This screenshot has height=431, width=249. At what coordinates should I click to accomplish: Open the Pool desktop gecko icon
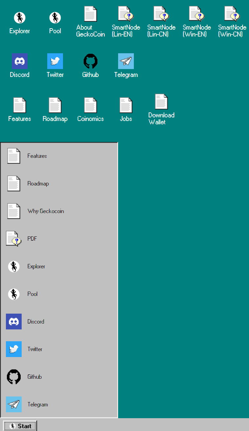pyautogui.click(x=55, y=18)
